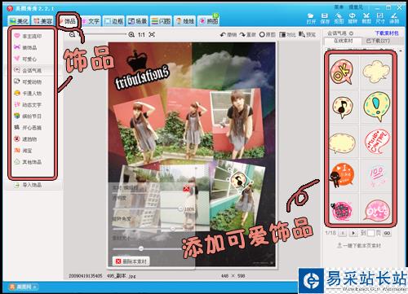Go to the next sticker page
The width and height of the screenshot is (408, 294).
[x=353, y=233]
